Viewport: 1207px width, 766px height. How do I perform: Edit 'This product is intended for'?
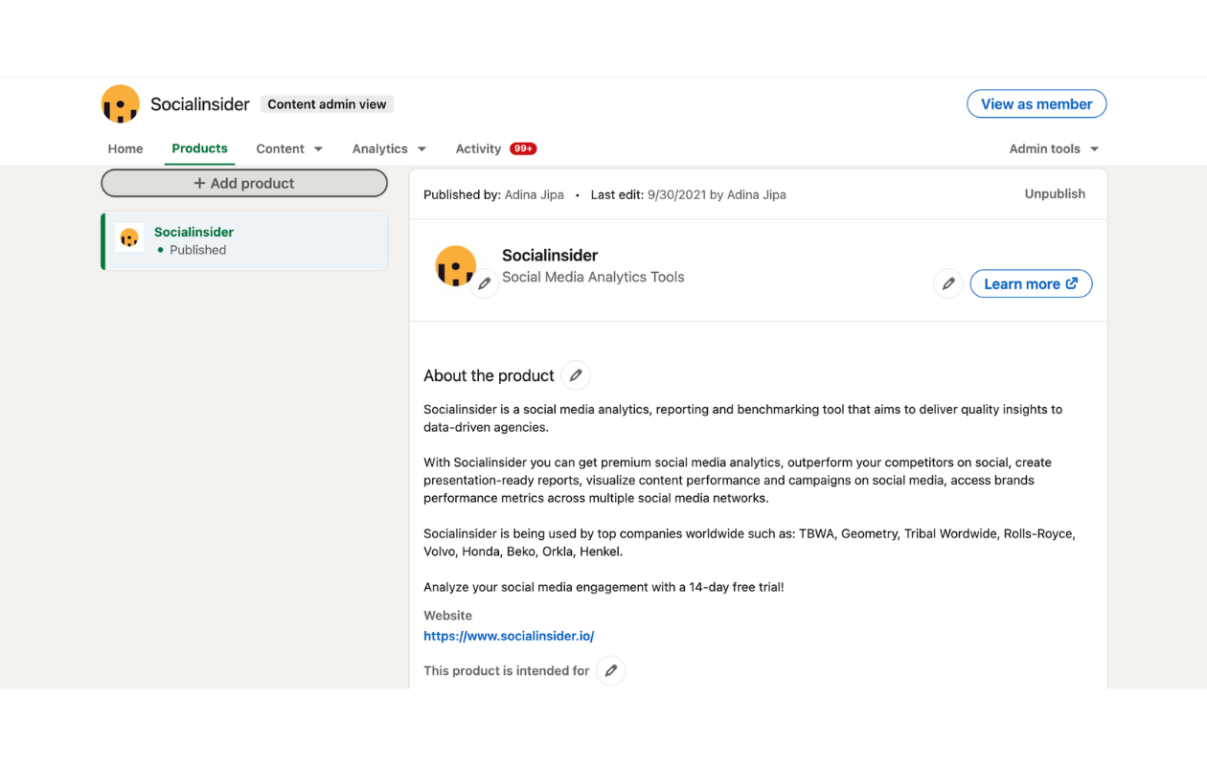click(x=611, y=670)
